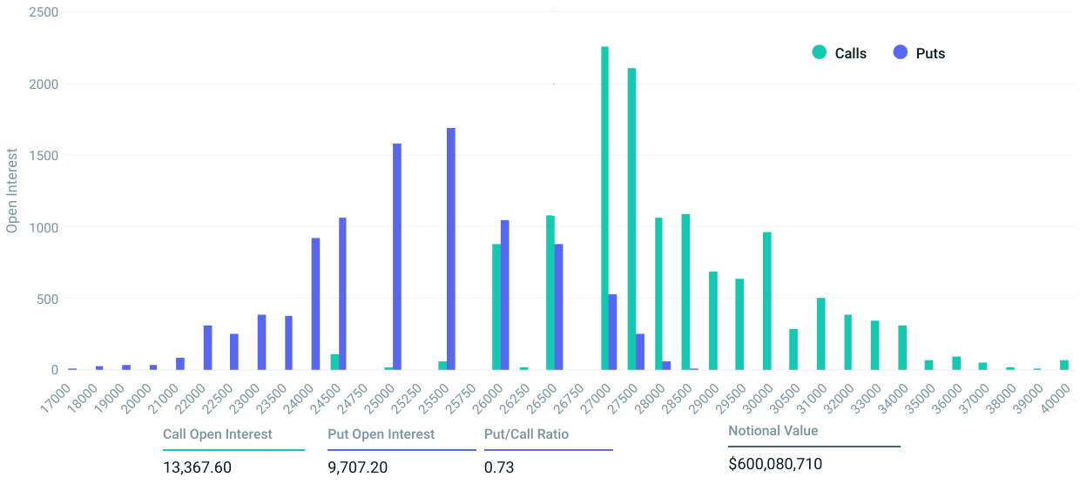Screen dimensions: 1080x484
Task: Toggle the Puts legend series
Action: coord(920,53)
